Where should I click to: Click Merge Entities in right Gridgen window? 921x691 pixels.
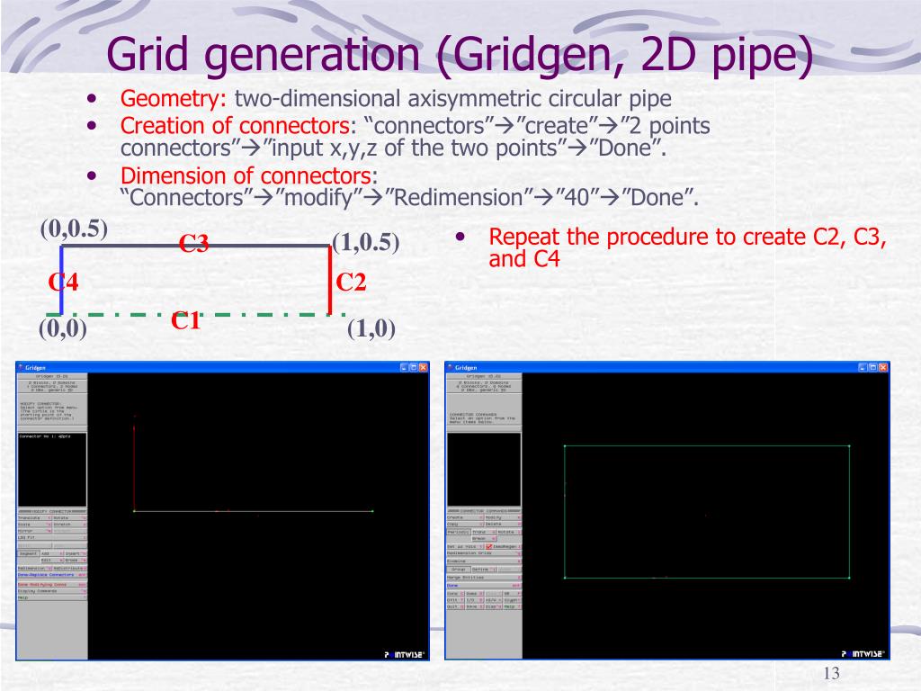pyautogui.click(x=484, y=578)
